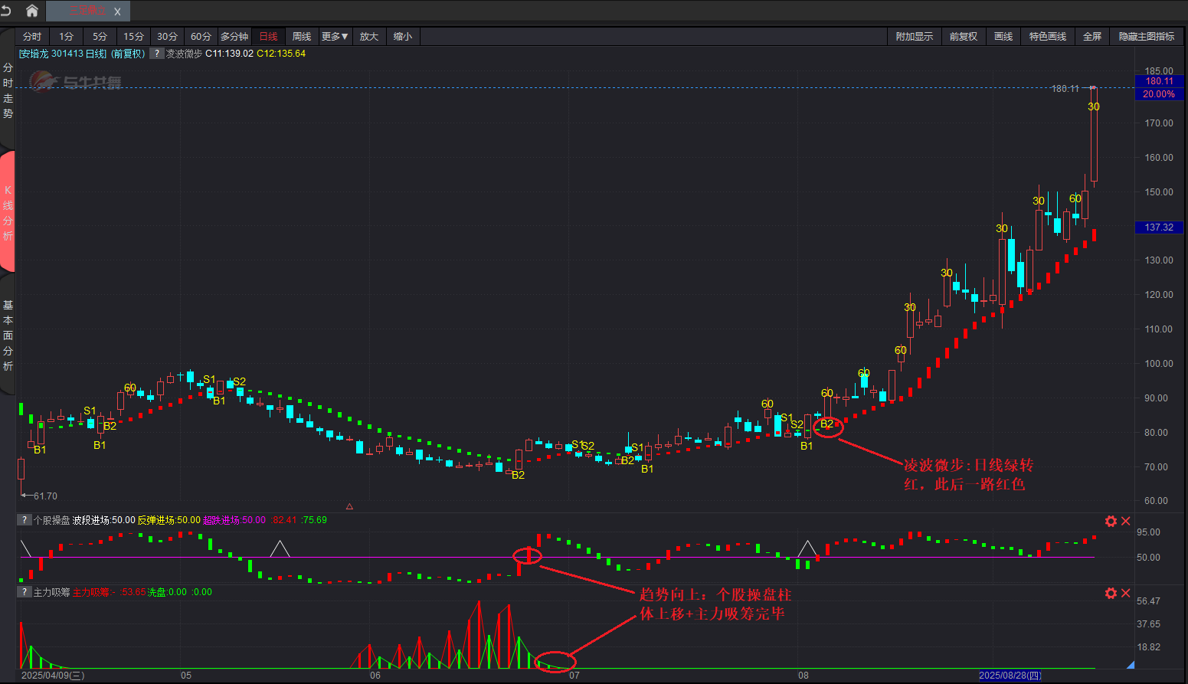Click the 反弹进场:50.00 label
Image resolution: width=1188 pixels, height=684 pixels.
tap(169, 520)
